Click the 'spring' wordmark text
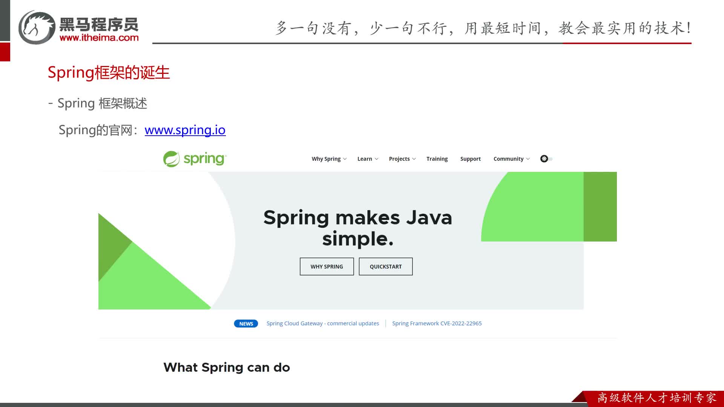724x407 pixels. [205, 159]
